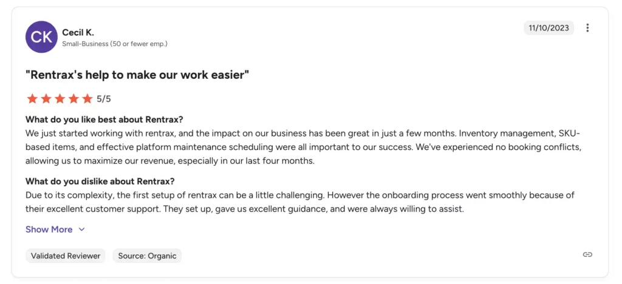Click the third rating star
Image resolution: width=622 pixels, height=284 pixels.
(60, 98)
